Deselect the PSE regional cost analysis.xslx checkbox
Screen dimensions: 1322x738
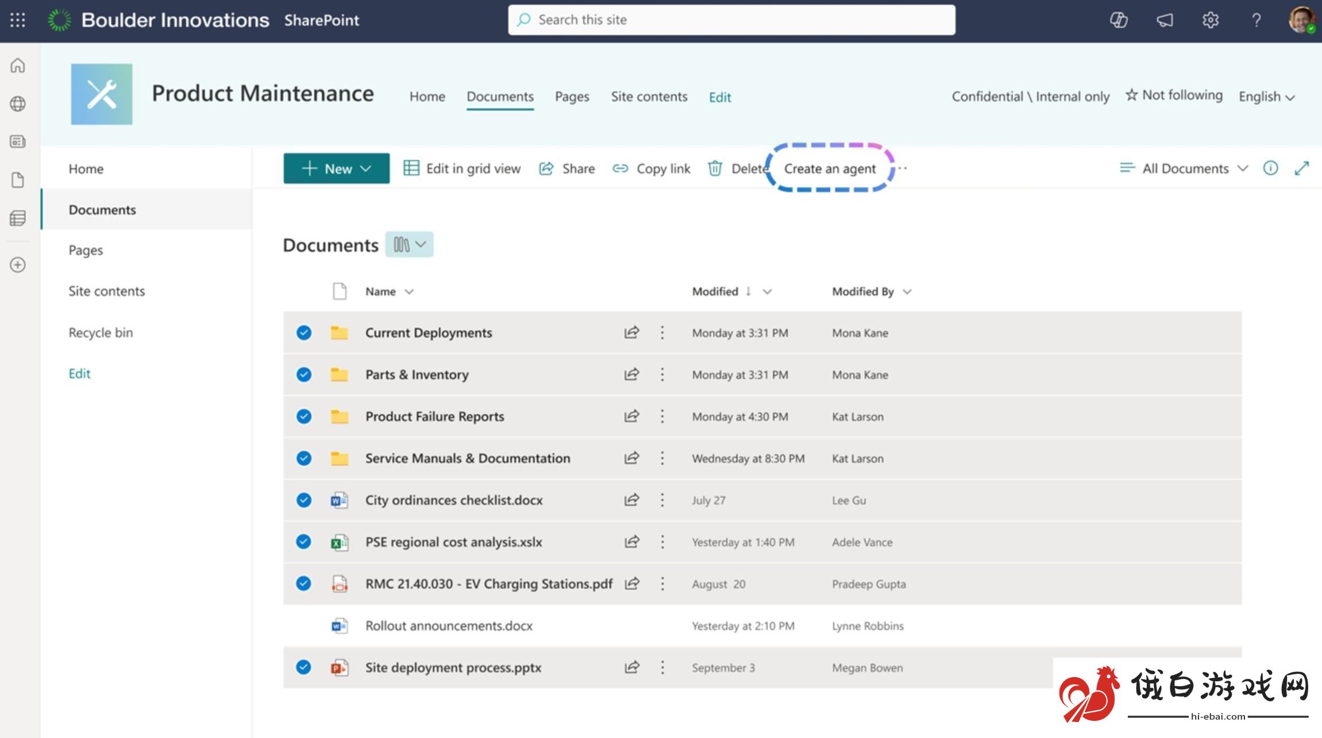pos(304,542)
